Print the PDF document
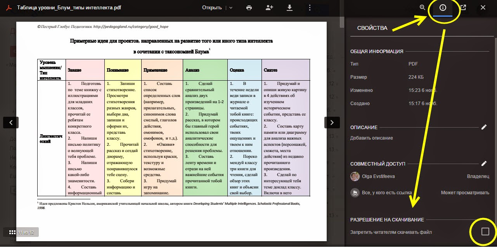Screen dimensions: 497x247 [249, 8]
